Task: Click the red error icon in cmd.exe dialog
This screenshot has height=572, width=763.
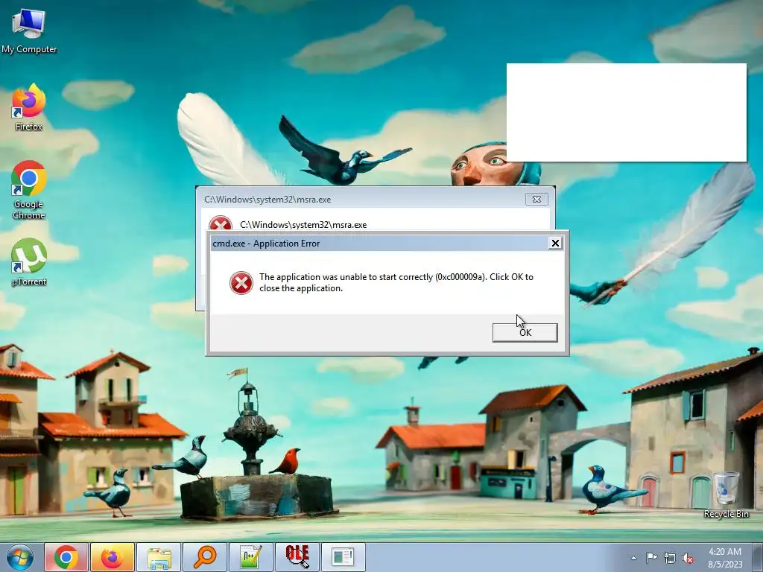Action: click(x=241, y=282)
